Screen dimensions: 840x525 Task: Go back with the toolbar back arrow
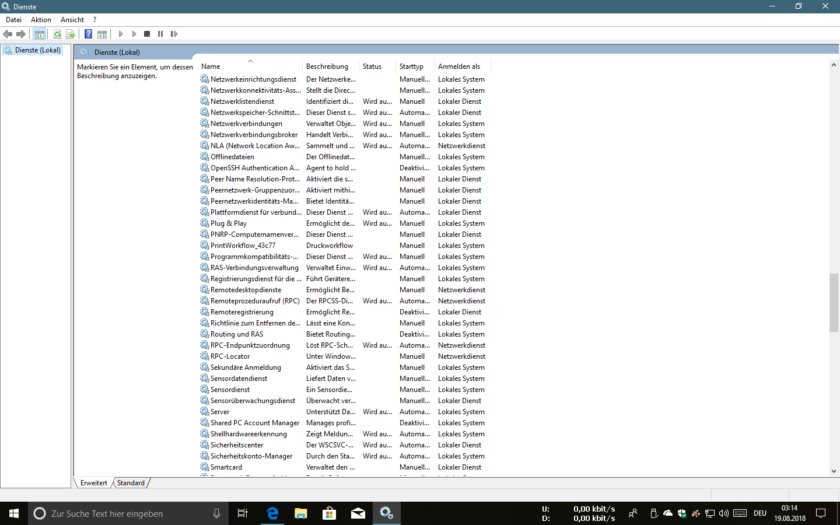8,34
